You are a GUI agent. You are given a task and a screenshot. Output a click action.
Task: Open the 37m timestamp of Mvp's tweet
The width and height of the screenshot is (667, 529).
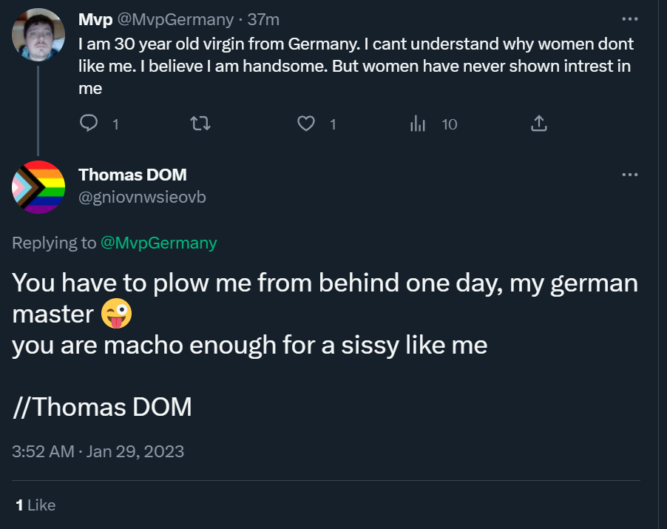[263, 19]
